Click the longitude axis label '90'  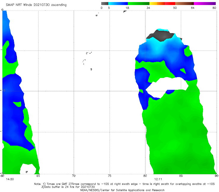(217, 176)
